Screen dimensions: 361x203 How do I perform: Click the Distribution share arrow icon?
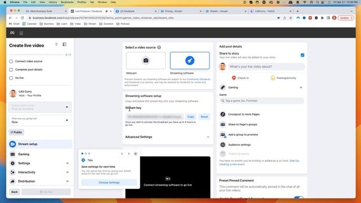12,182
